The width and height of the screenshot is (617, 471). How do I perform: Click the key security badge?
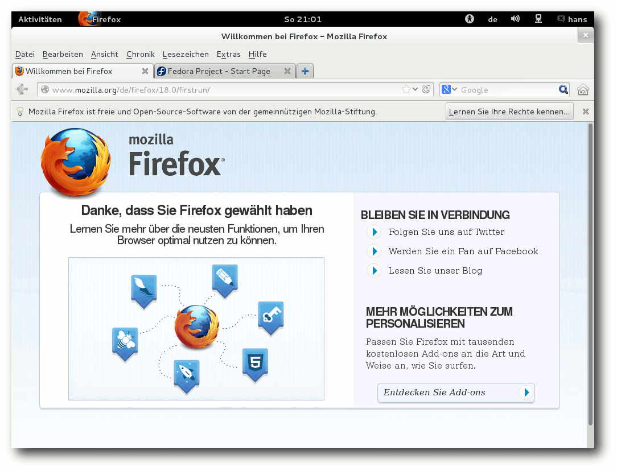(271, 319)
